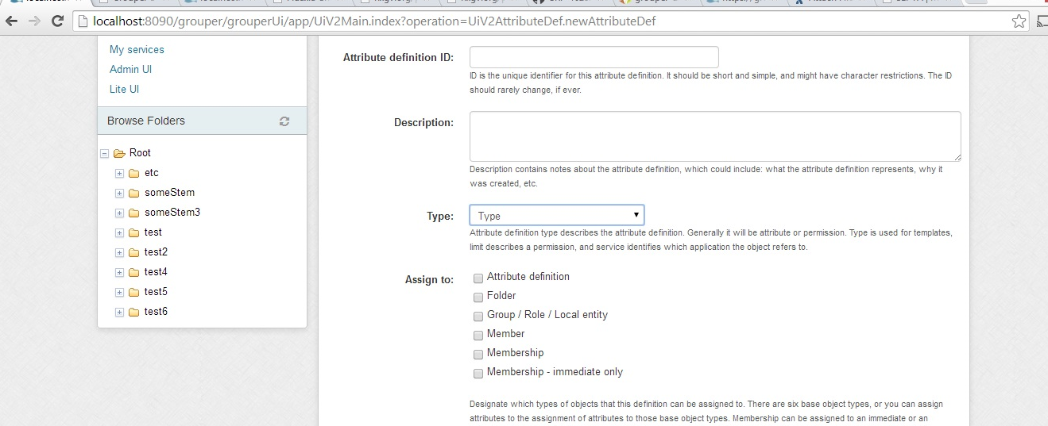Open the test2 folder

pyautogui.click(x=156, y=252)
